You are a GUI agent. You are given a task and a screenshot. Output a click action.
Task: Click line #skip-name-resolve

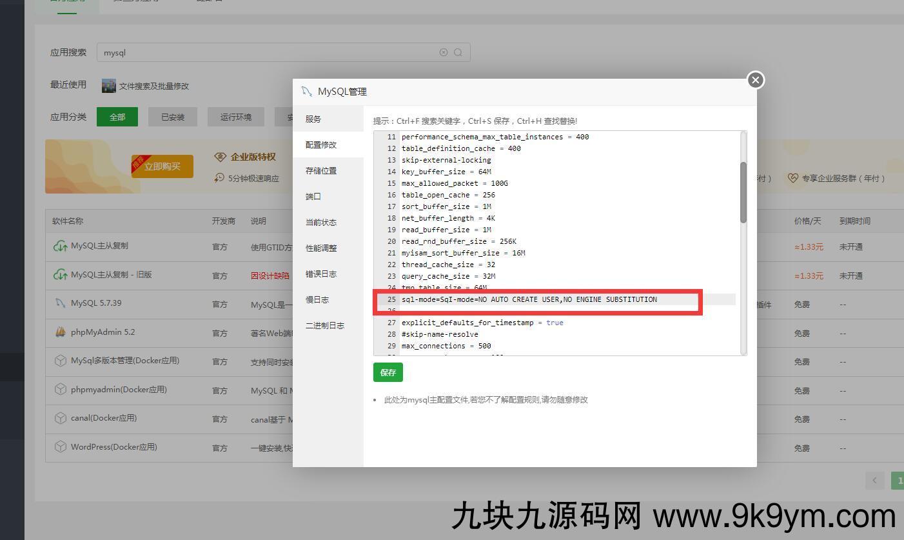[440, 334]
